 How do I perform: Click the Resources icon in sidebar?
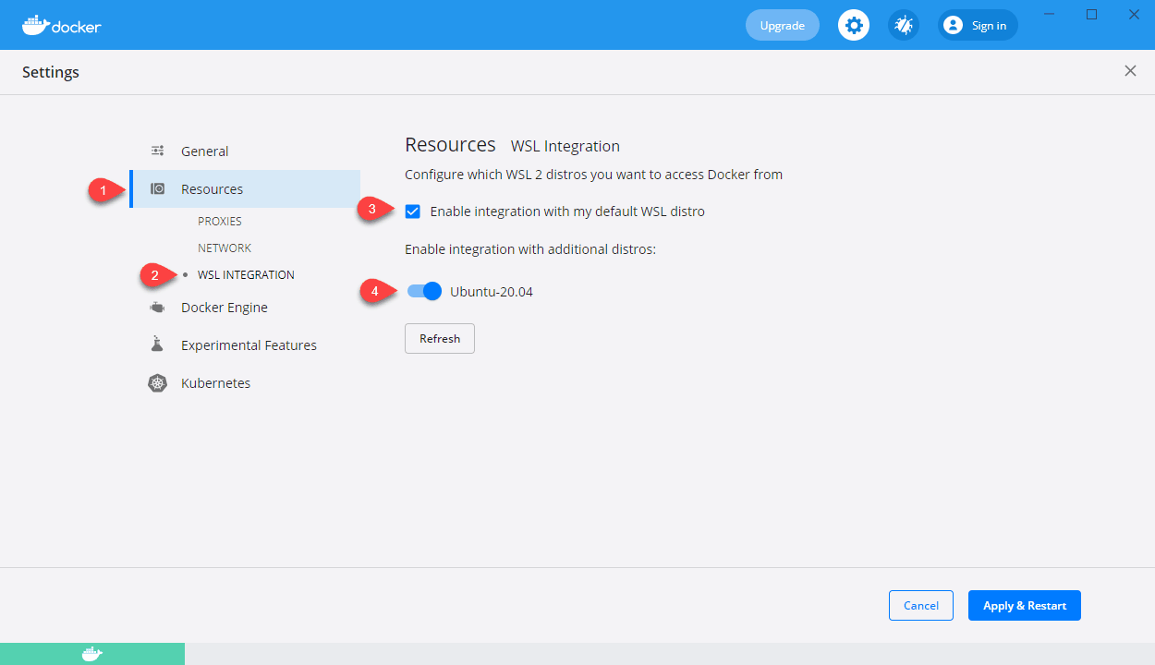tap(158, 189)
